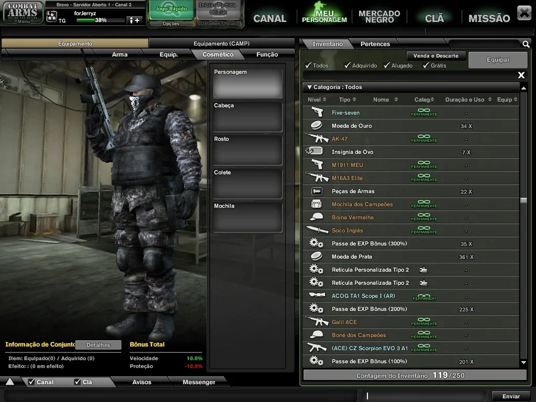536x402 pixels.
Task: Toggle the Alugado filter checkbox
Action: (387, 65)
